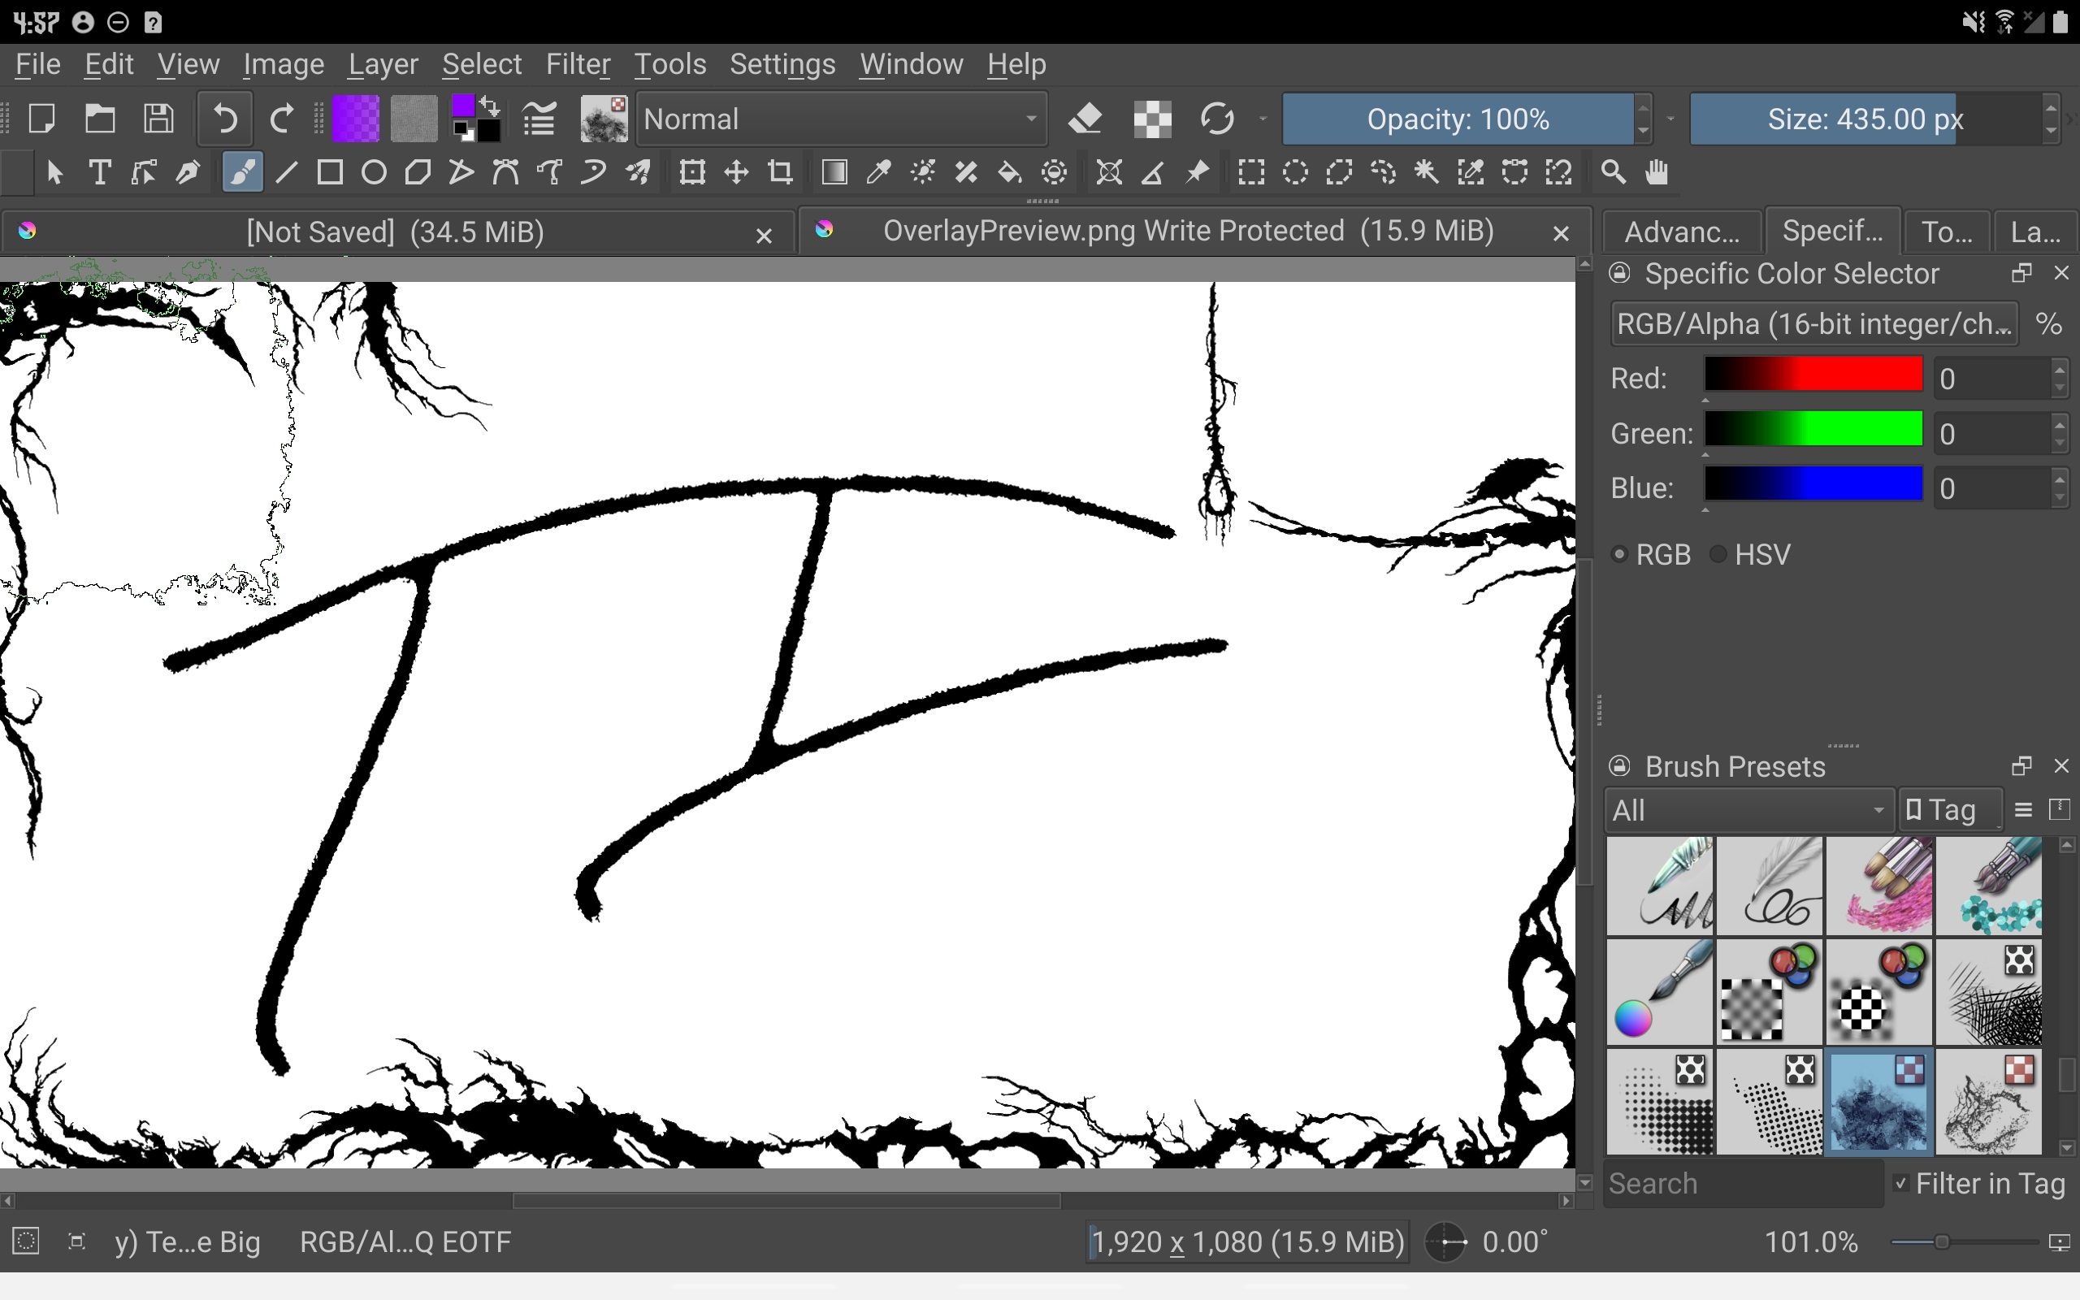2080x1300 pixels.
Task: Select the Color Sampler eyedropper tool
Action: click(878, 173)
